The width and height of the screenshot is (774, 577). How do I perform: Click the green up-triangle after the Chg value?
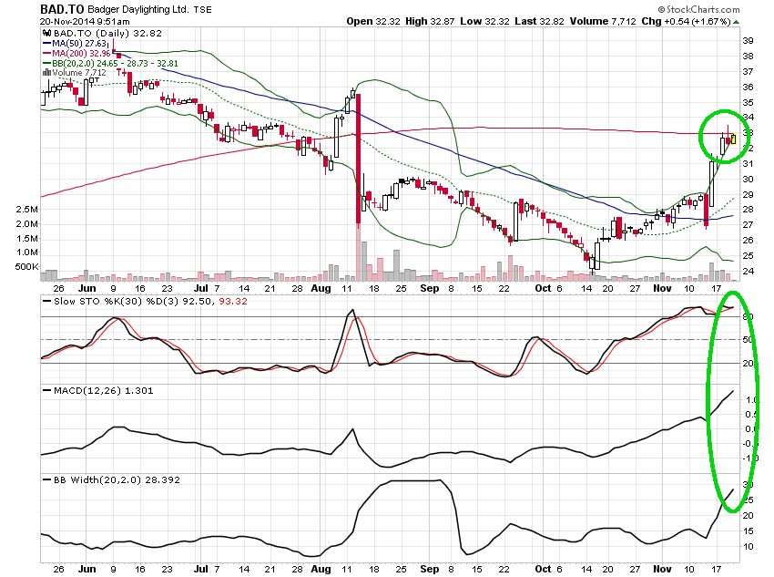coord(736,22)
